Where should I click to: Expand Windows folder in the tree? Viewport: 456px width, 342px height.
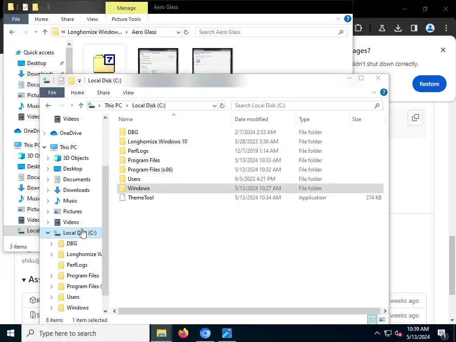click(52, 308)
